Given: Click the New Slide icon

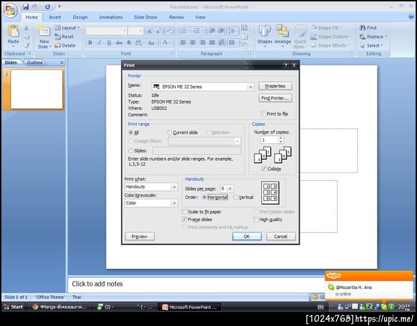Looking at the screenshot, I should (x=44, y=31).
